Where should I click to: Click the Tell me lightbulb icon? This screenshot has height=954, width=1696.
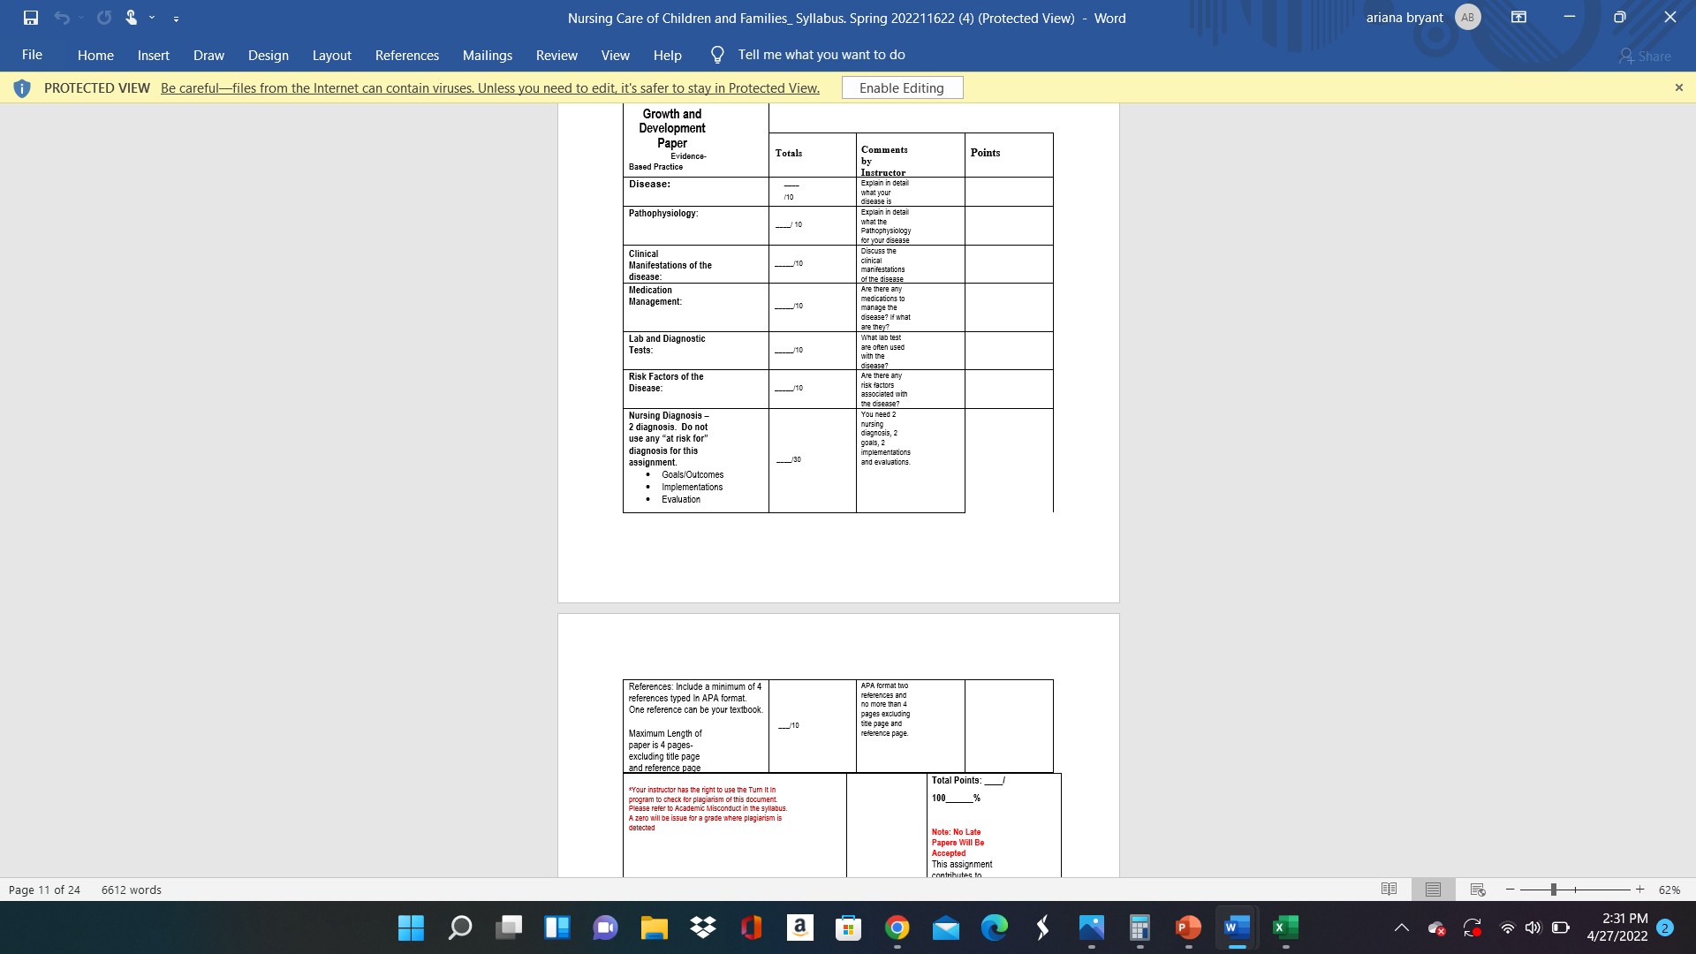717,55
